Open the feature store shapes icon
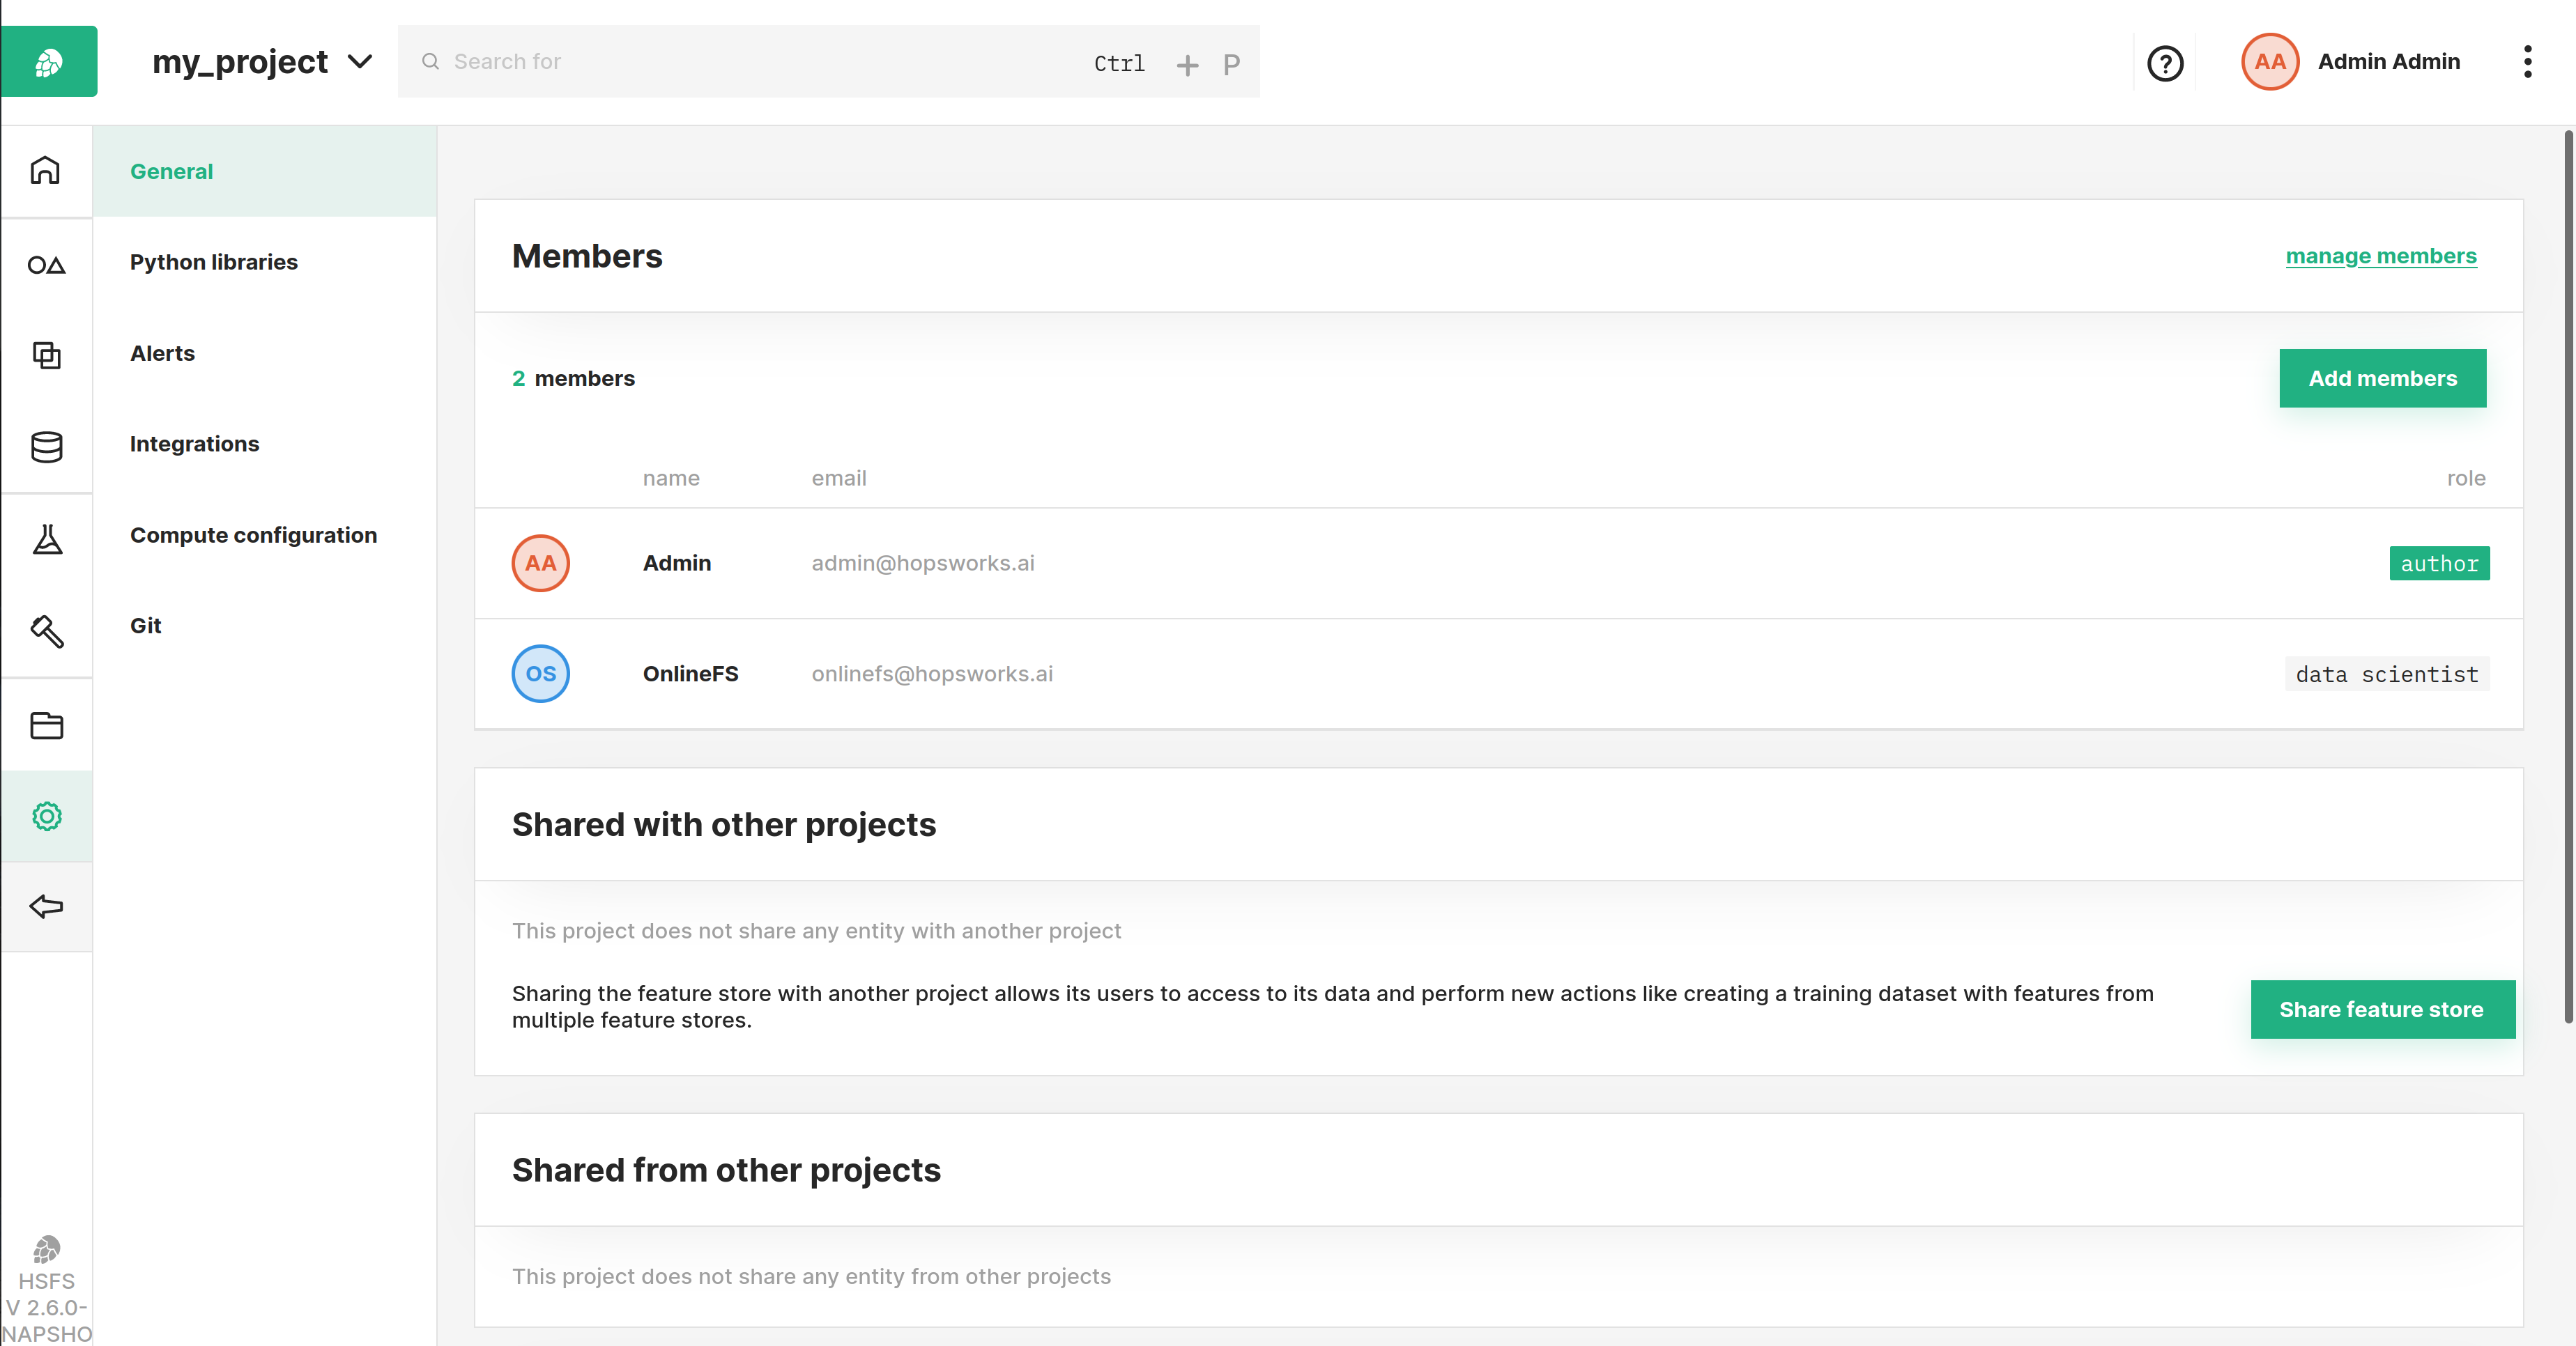 tap(46, 265)
